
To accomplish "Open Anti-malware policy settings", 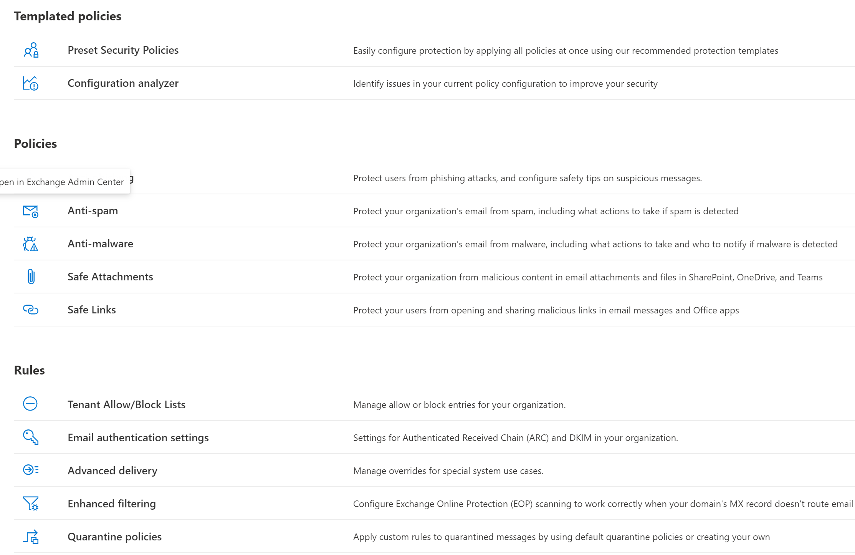I will point(100,244).
